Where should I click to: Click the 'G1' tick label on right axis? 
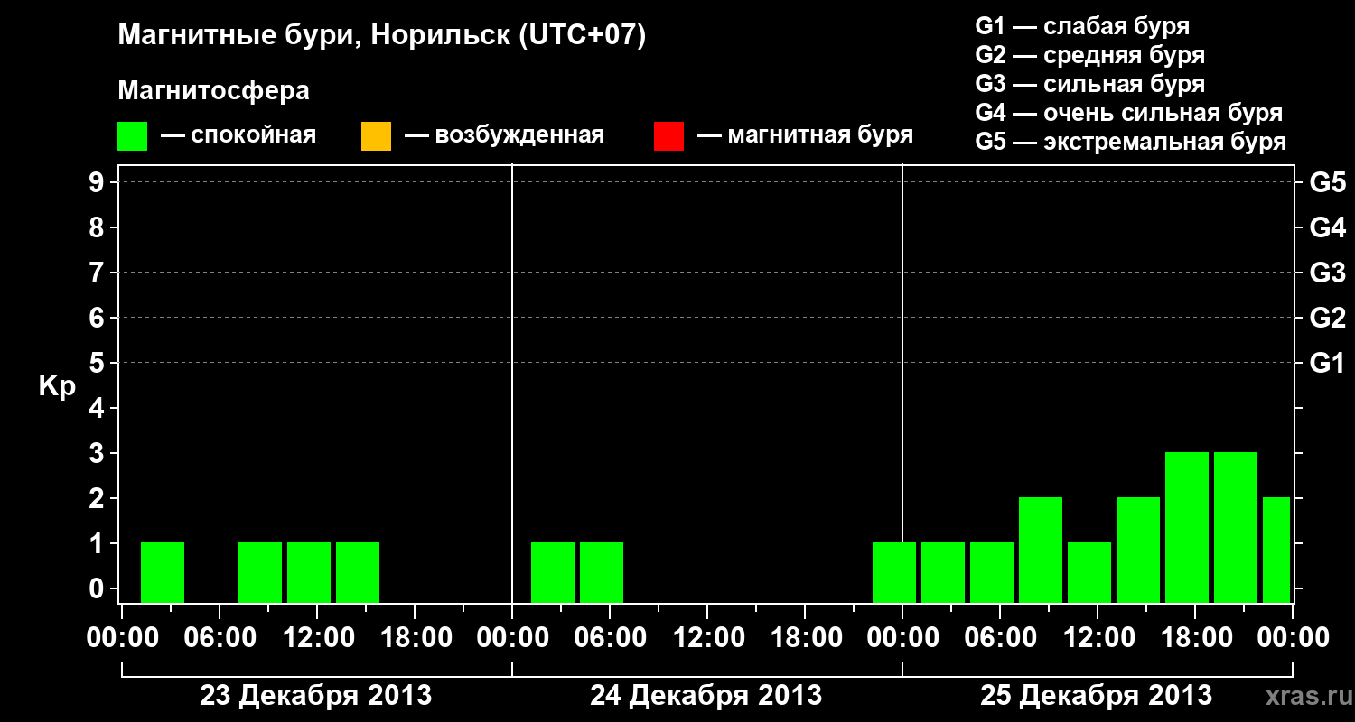point(1327,363)
